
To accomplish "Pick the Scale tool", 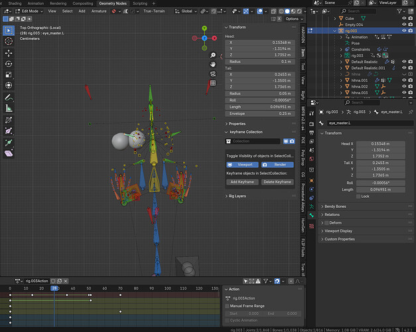I will click(x=9, y=74).
